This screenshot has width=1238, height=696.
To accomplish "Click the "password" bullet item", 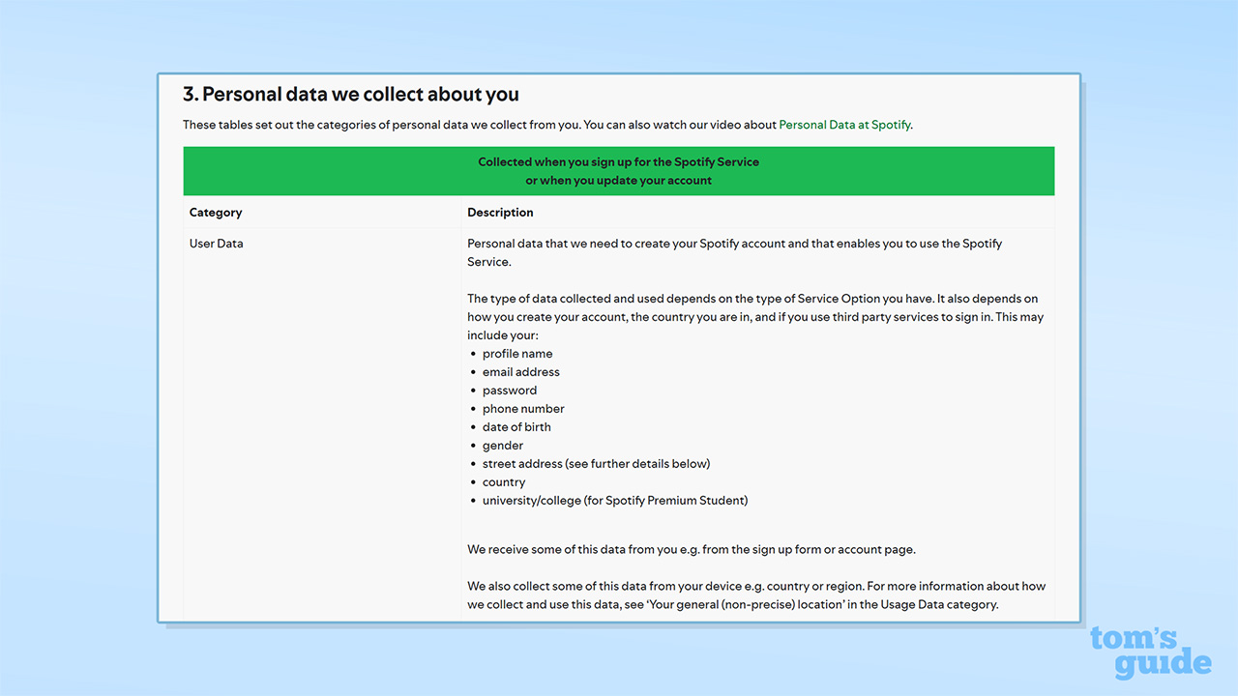I will 510,391.
